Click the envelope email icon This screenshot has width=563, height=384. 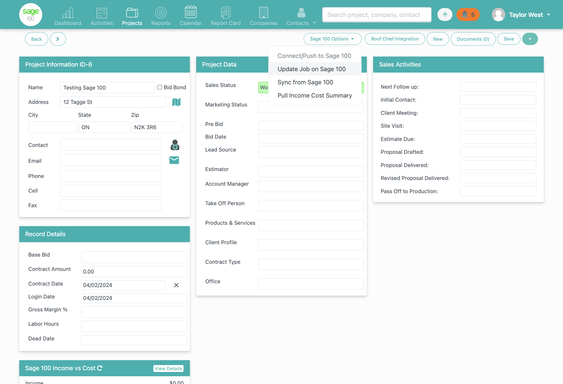(x=174, y=160)
